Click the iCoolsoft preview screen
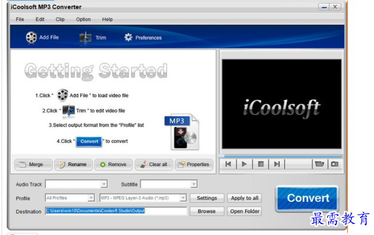The height and width of the screenshot is (235, 374). [282, 104]
